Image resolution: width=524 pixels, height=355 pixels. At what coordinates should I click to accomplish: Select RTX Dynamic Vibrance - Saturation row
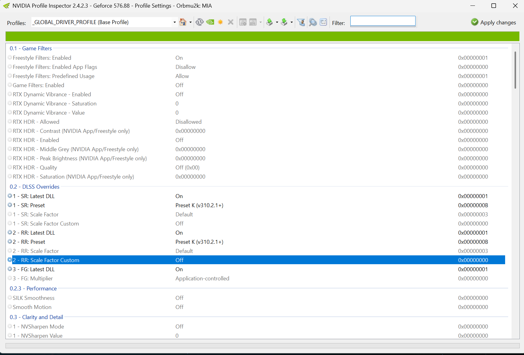click(x=256, y=103)
